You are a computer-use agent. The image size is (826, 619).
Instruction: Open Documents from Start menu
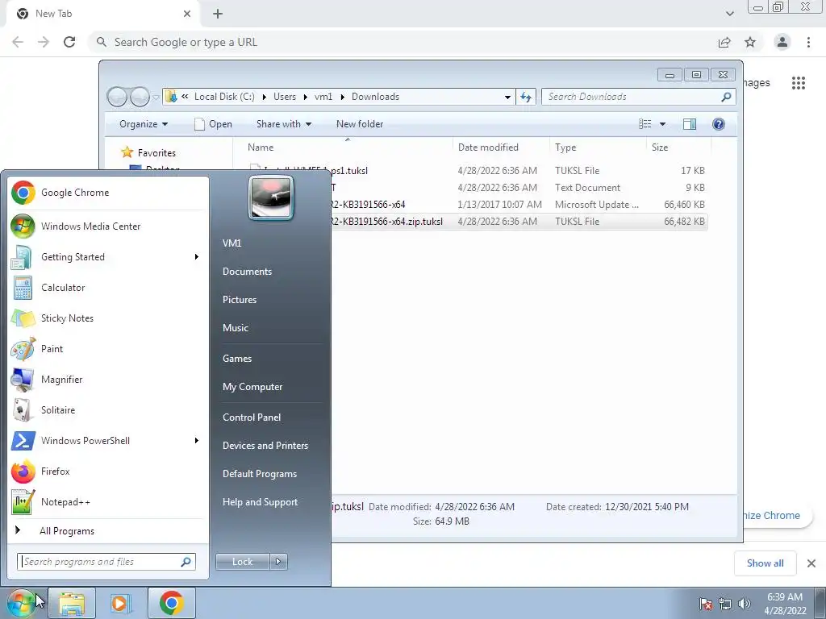click(x=247, y=272)
